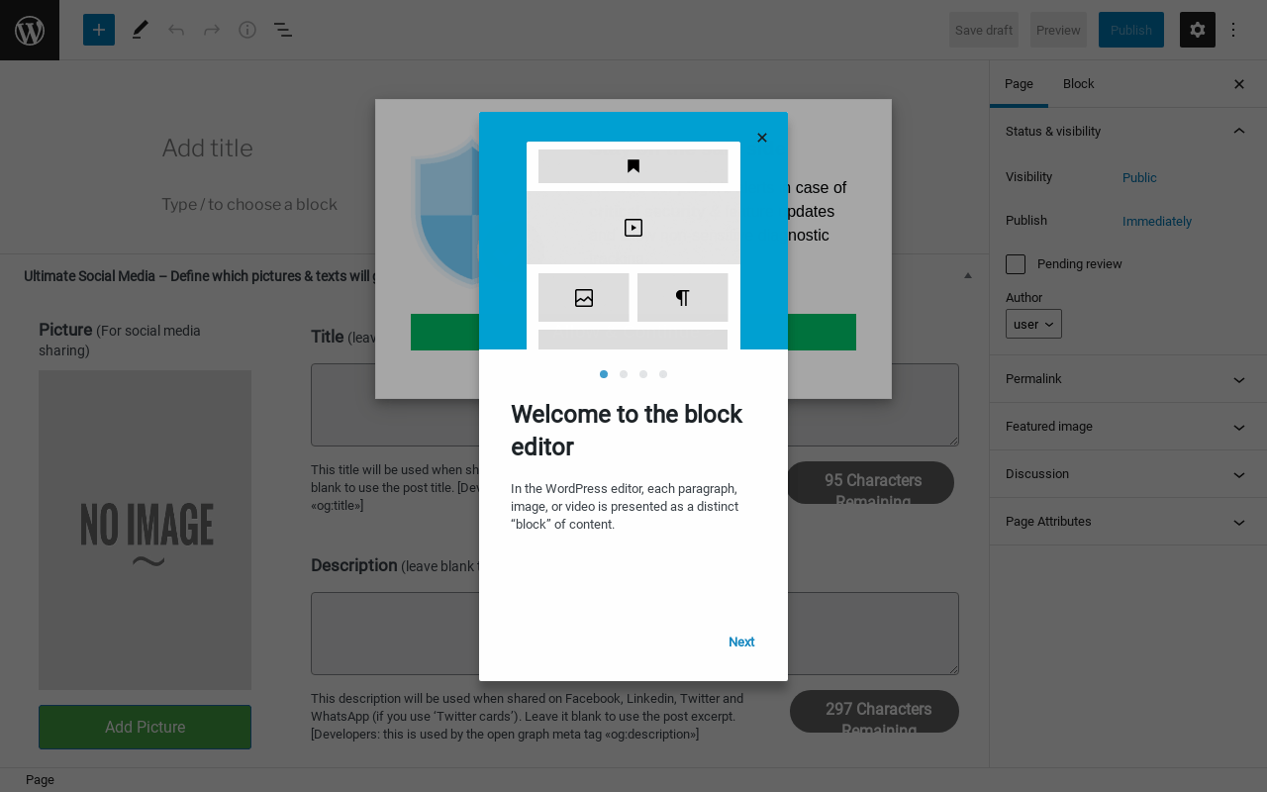Select the Tools pencil icon
The image size is (1267, 792).
coord(140,30)
